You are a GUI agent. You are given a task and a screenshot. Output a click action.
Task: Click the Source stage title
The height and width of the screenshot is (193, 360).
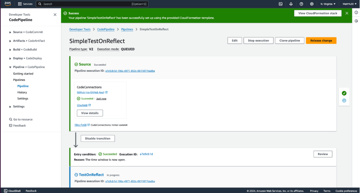click(85, 64)
